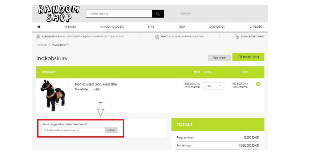
Task: Click the 30 days return icon
Action: pos(237,37)
